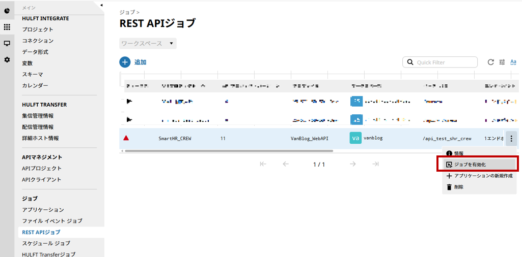Click the monitor icon in left sidebar
522x257 pixels.
[7, 43]
